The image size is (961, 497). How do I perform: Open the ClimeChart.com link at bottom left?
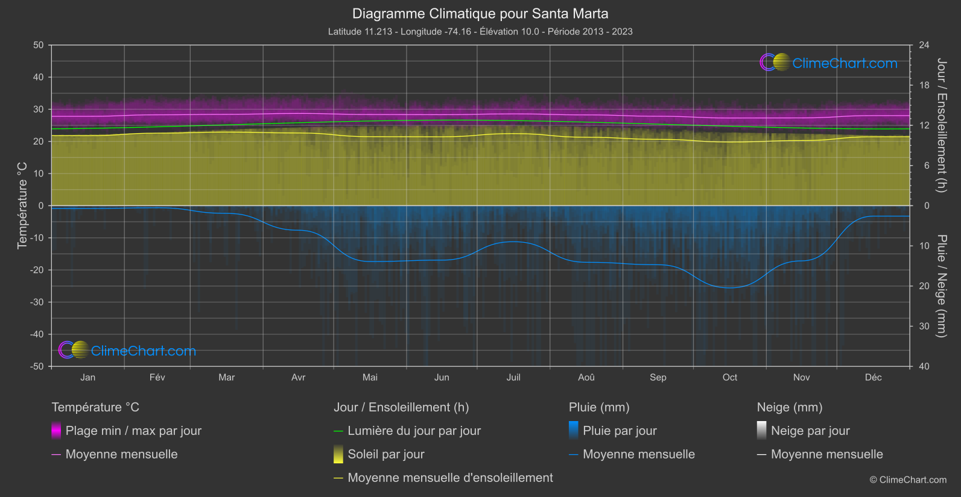(x=144, y=351)
